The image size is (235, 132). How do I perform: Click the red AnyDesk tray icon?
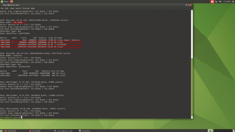point(212,2)
